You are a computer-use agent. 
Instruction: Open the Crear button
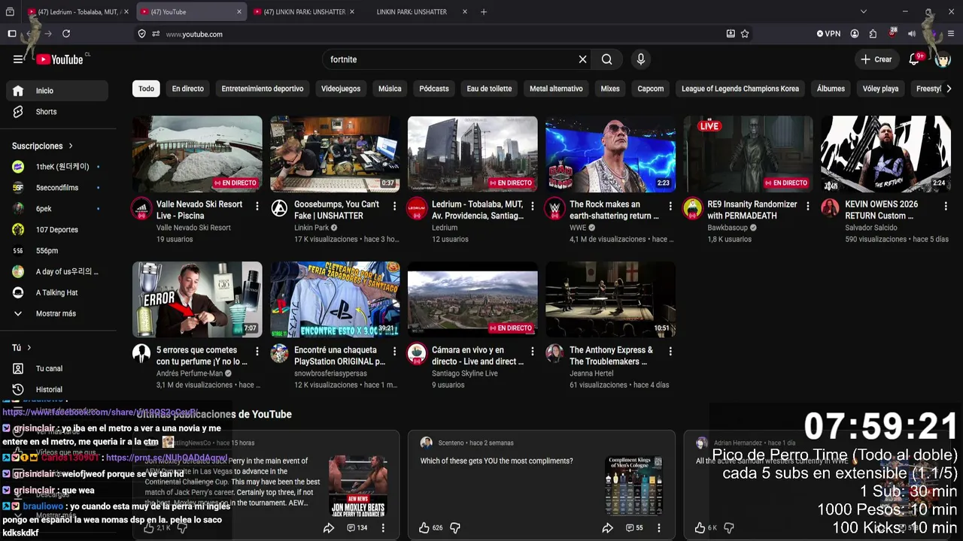click(876, 59)
